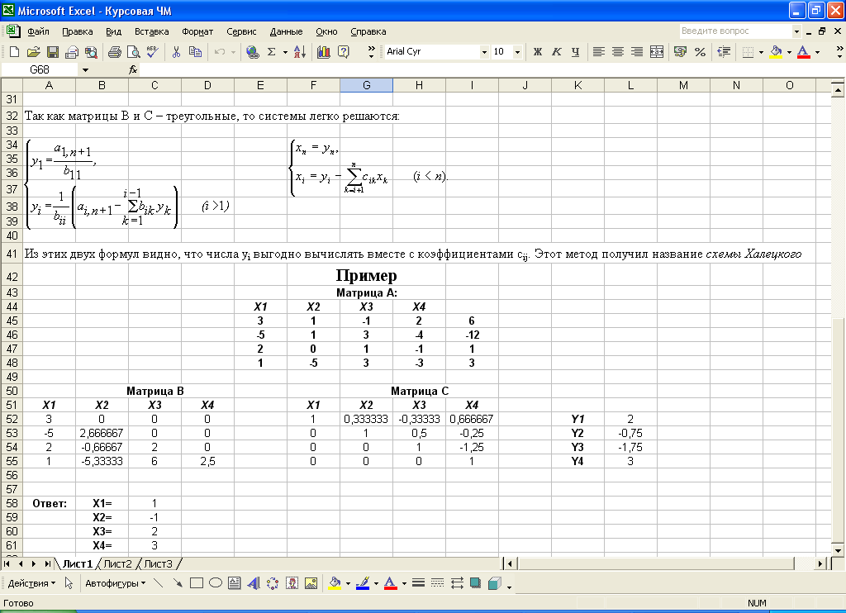The width and height of the screenshot is (846, 613).
Task: Open the Name Box dropdown next to G68
Action: point(85,69)
